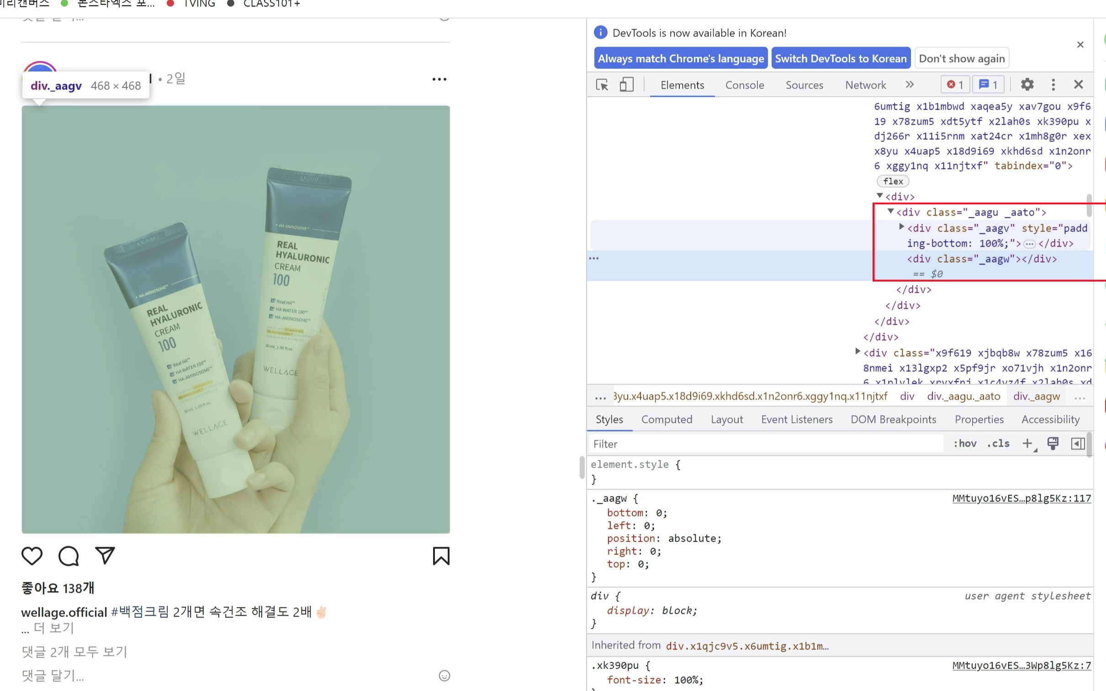
Task: Expand the div class _aagv node
Action: point(901,227)
